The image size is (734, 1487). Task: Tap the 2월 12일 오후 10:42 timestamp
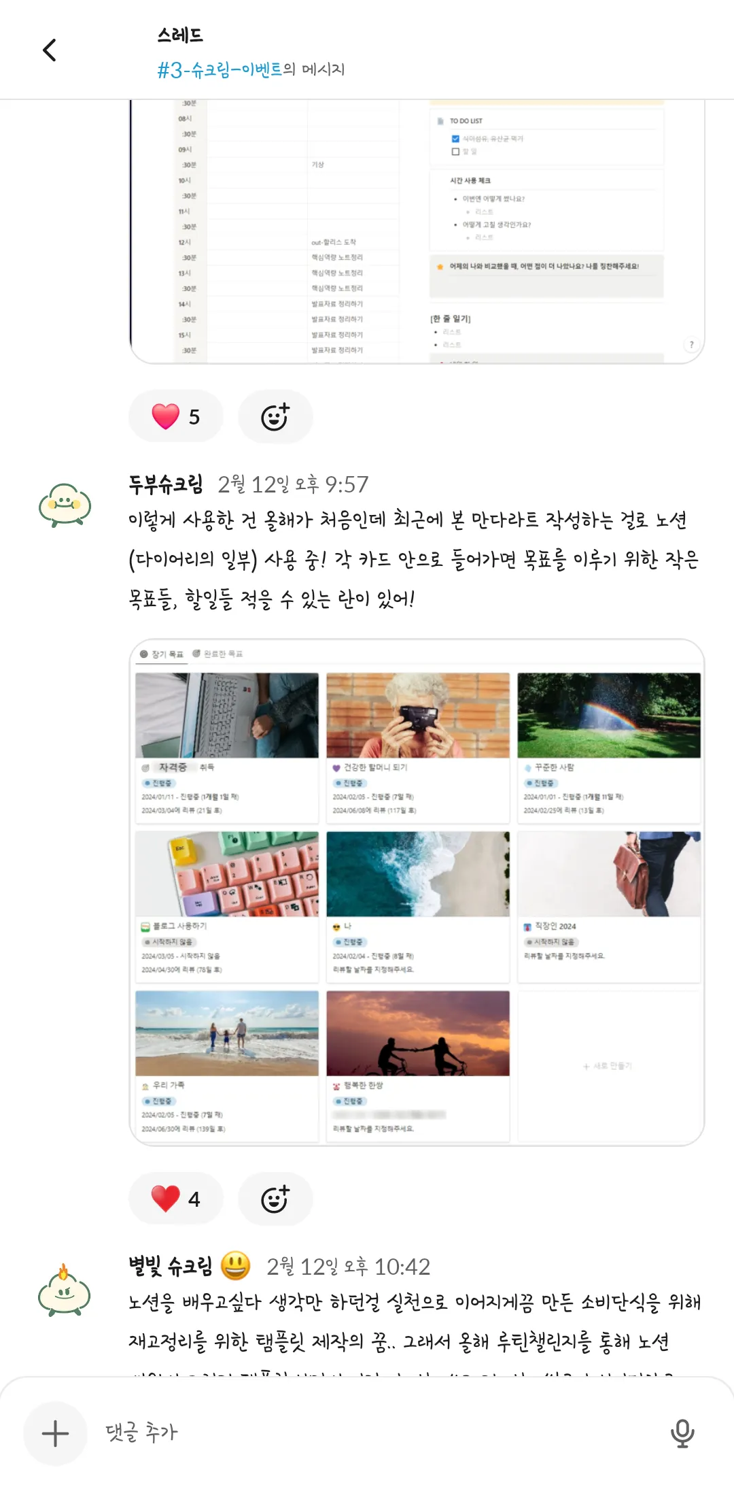click(x=348, y=1267)
